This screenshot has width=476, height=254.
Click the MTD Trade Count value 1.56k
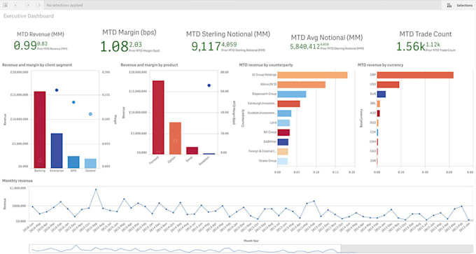click(x=410, y=46)
